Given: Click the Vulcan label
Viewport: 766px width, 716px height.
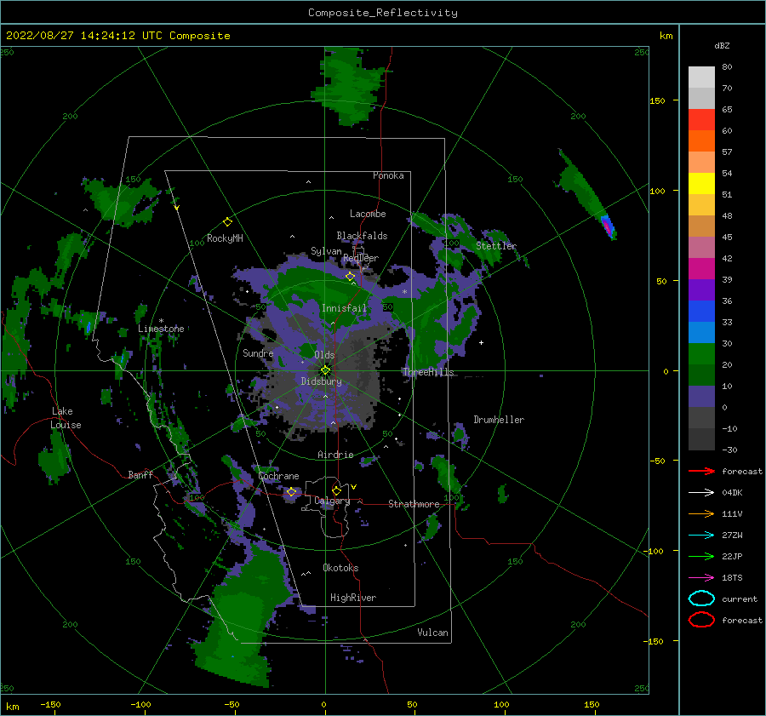Looking at the screenshot, I should pos(433,633).
